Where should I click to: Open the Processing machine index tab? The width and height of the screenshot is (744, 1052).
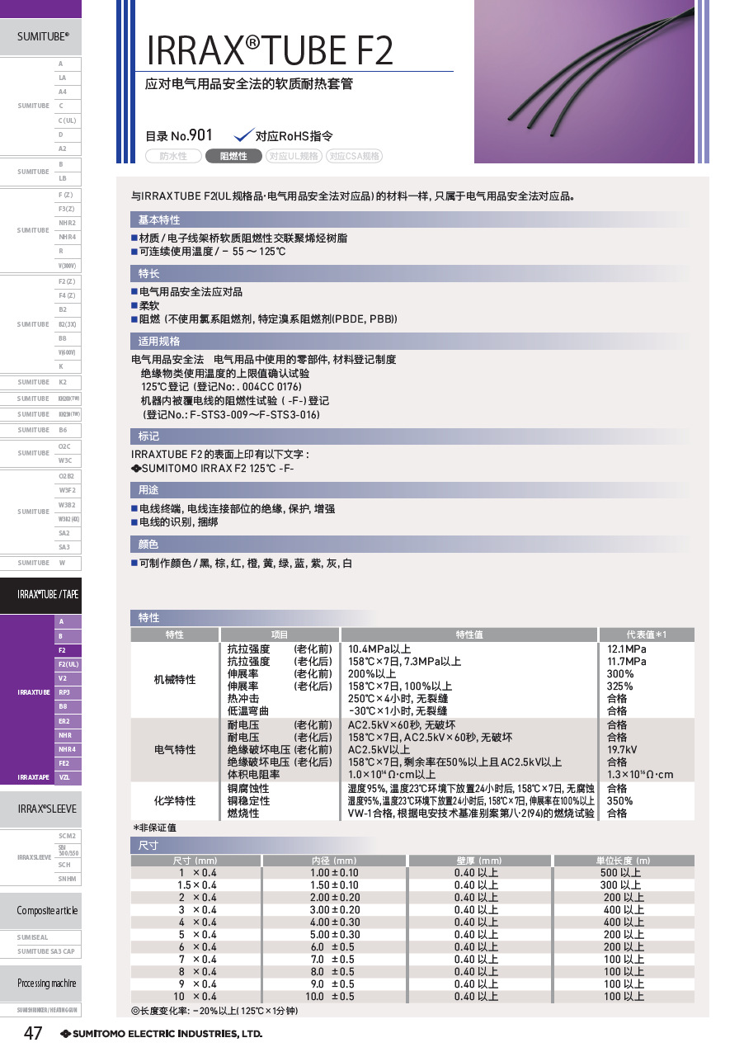click(41, 983)
